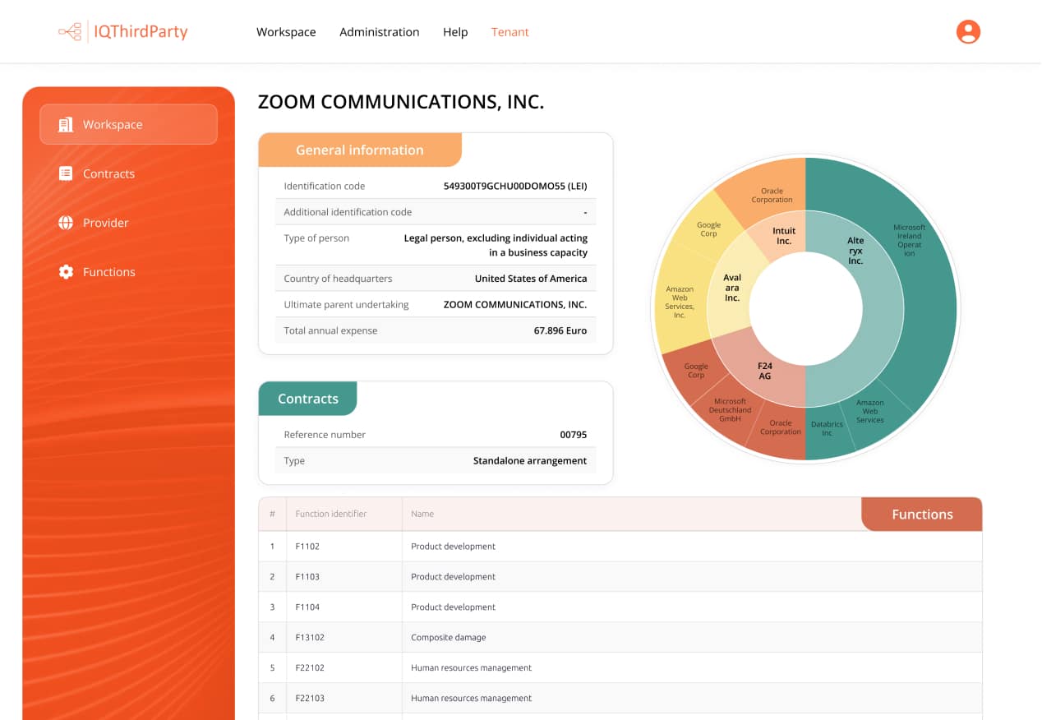Select Workspace in the sidebar

pos(128,124)
